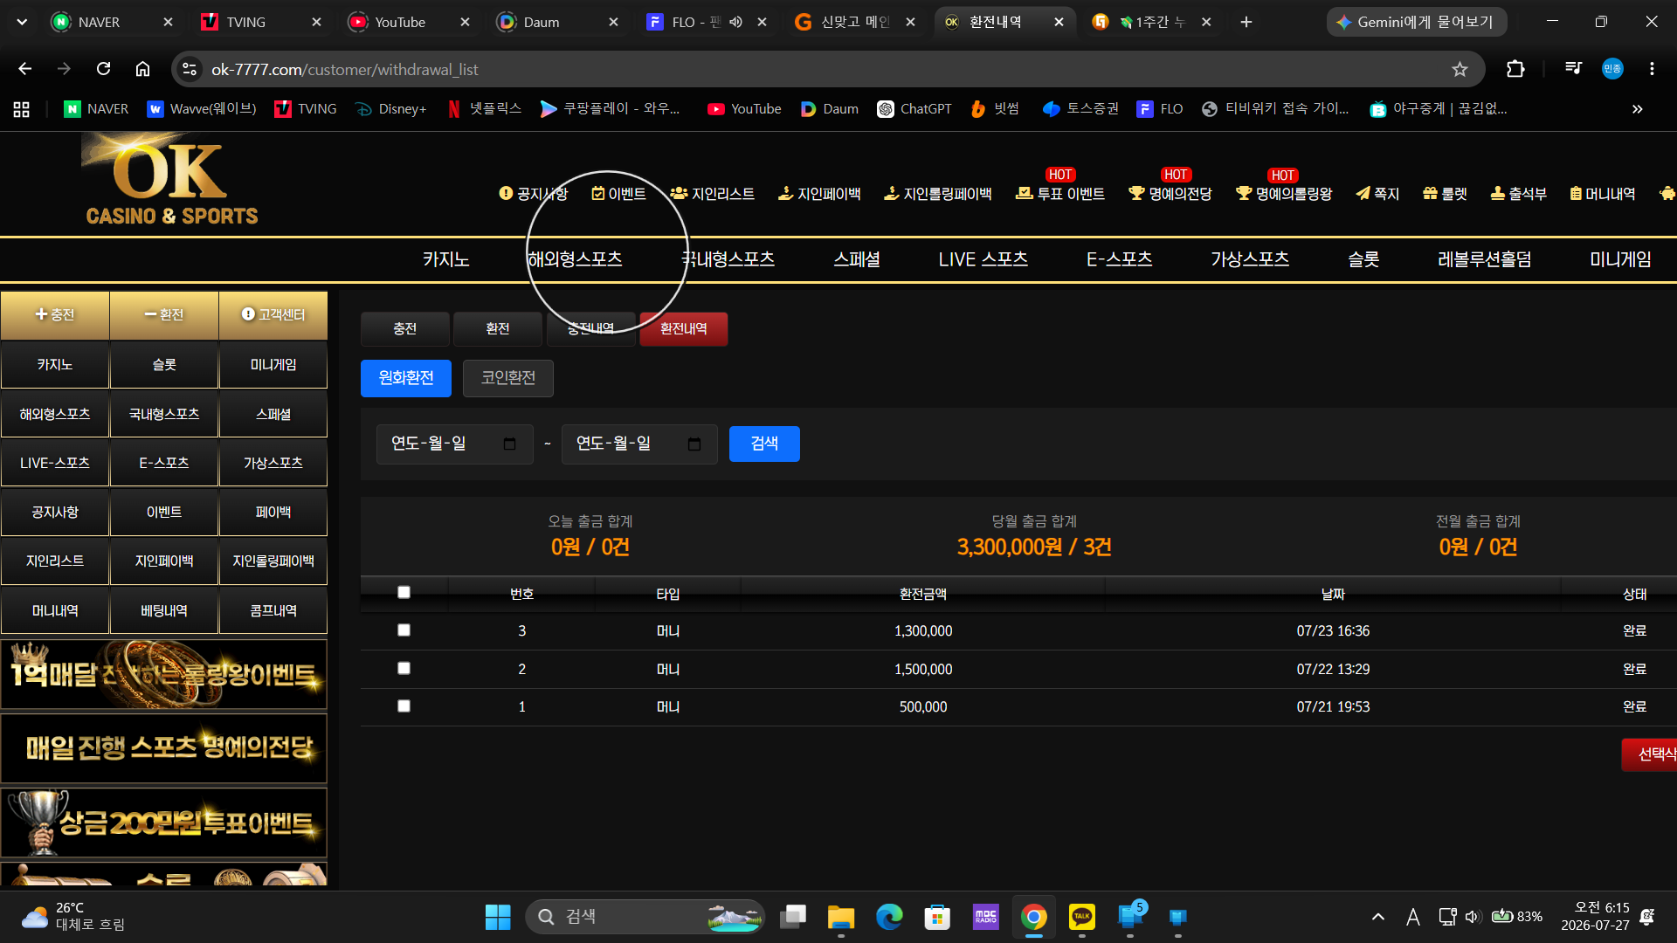Image resolution: width=1677 pixels, height=943 pixels.
Task: Tick the select-all checkbox in table header
Action: coord(404,592)
